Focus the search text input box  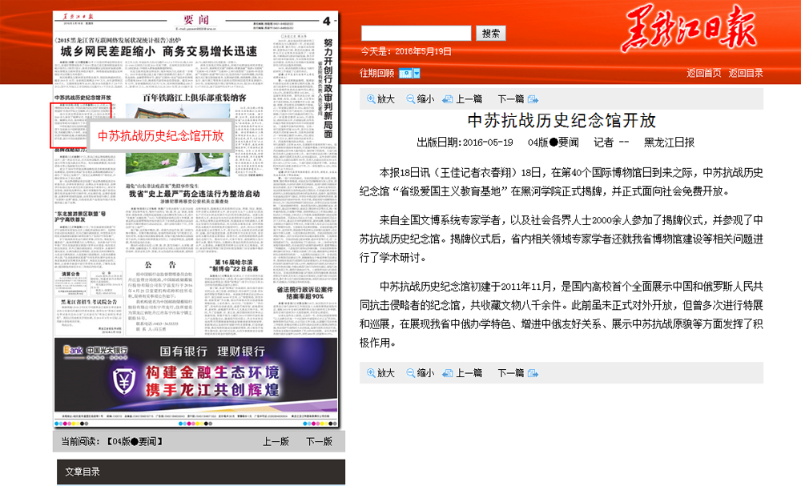pos(416,33)
